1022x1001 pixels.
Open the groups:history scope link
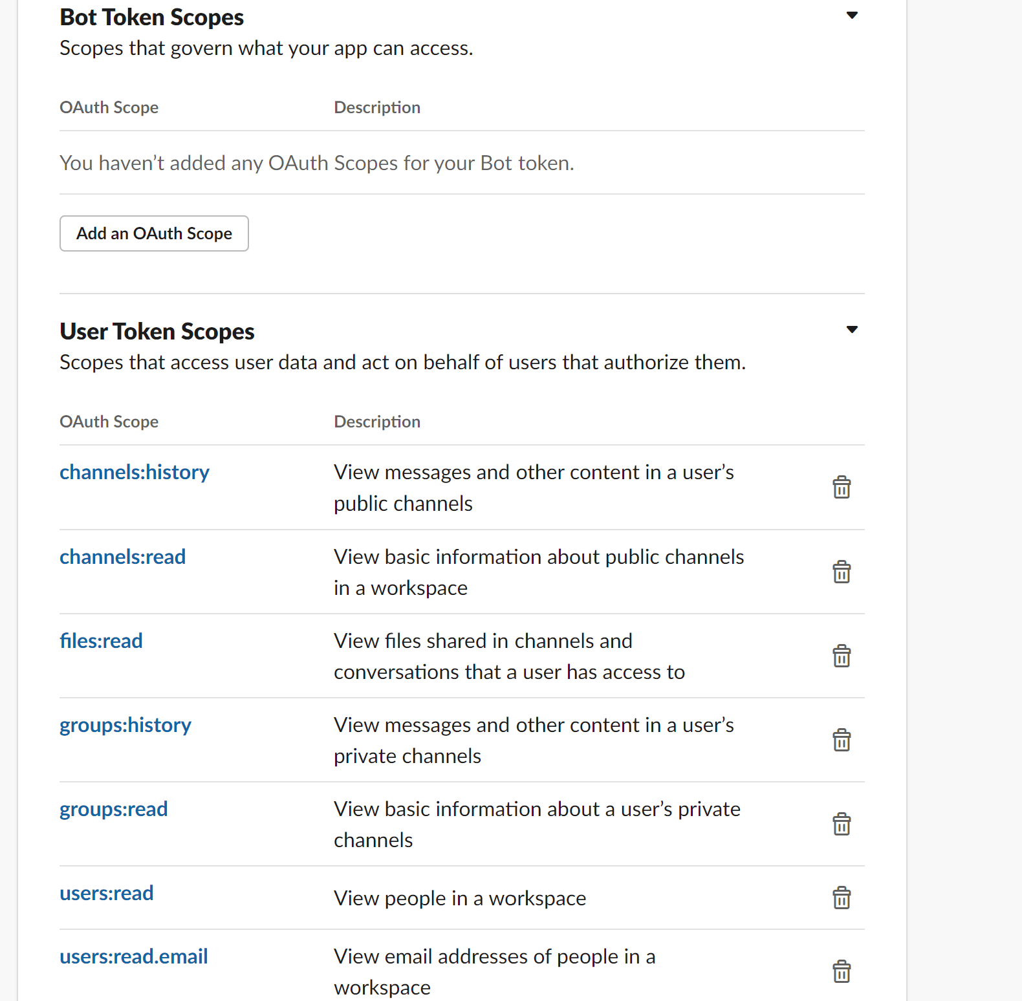coord(125,726)
